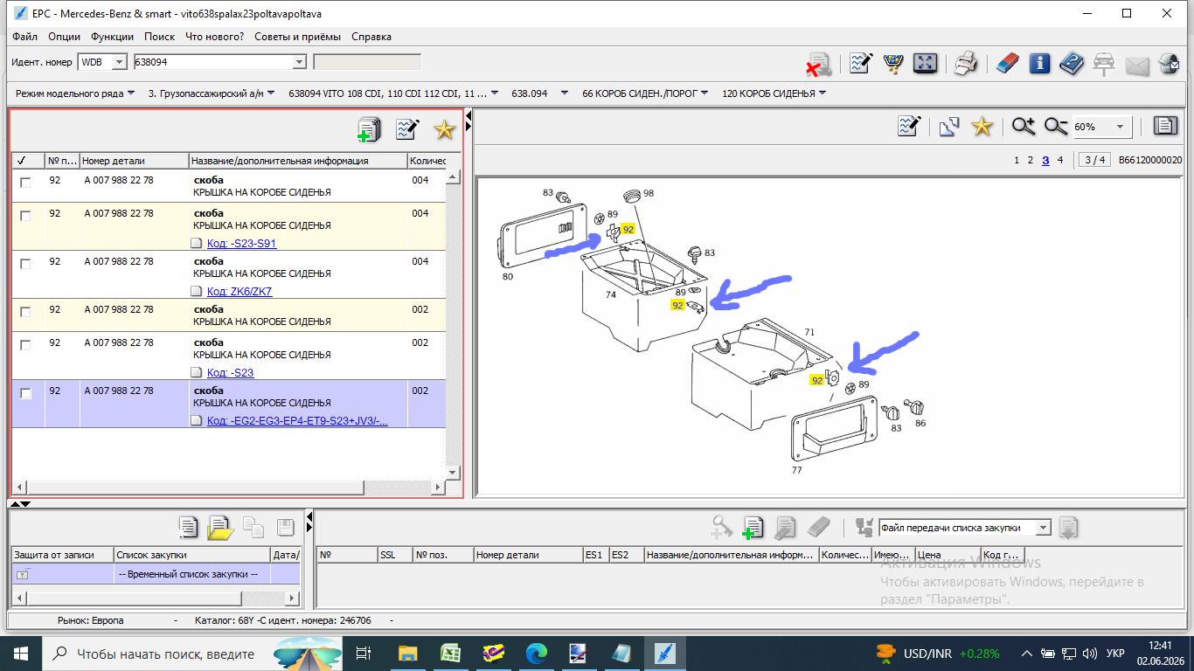Click the linked pages icon above diagram
The height and width of the screenshot is (671, 1194).
[949, 127]
